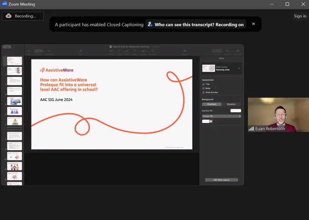Select slide 5 thumbnail with blue image
The image size is (309, 220).
point(15,101)
